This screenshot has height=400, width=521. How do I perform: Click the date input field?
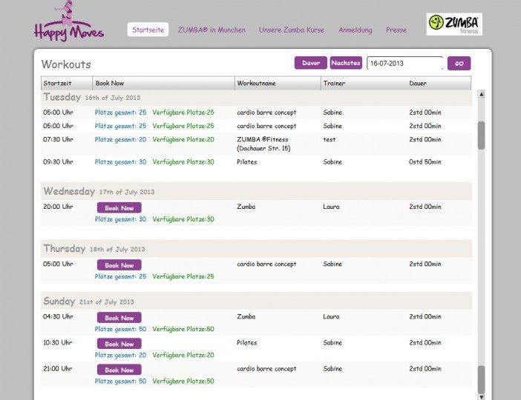click(x=404, y=64)
